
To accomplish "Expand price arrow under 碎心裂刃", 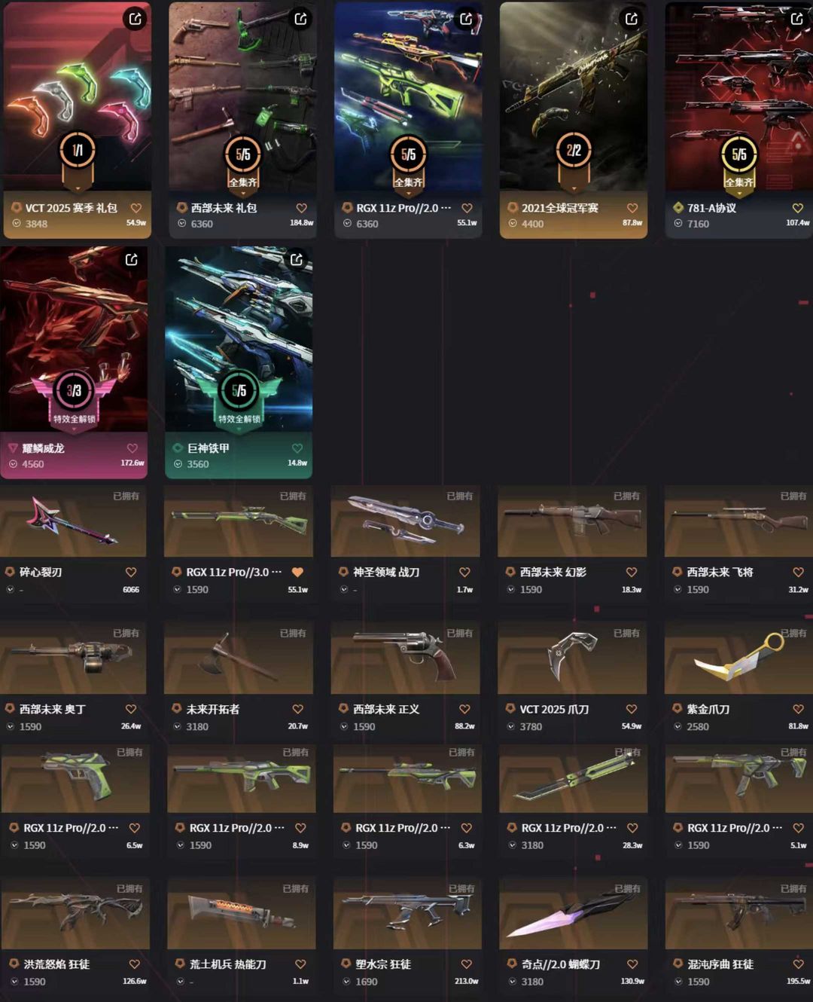I will tap(11, 590).
